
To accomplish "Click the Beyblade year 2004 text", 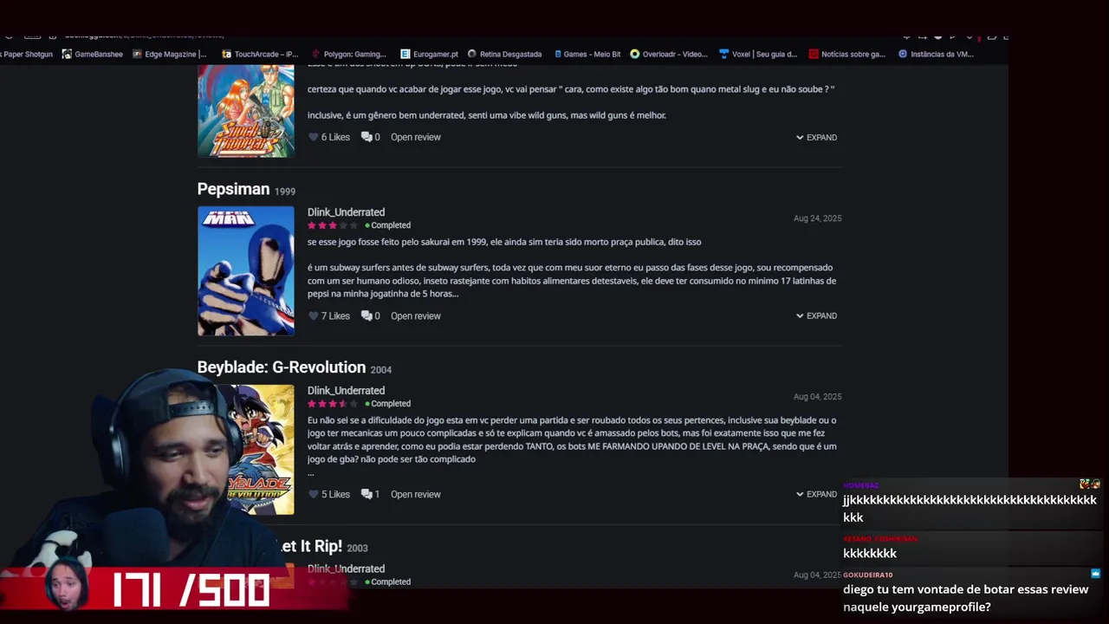I will click(380, 370).
